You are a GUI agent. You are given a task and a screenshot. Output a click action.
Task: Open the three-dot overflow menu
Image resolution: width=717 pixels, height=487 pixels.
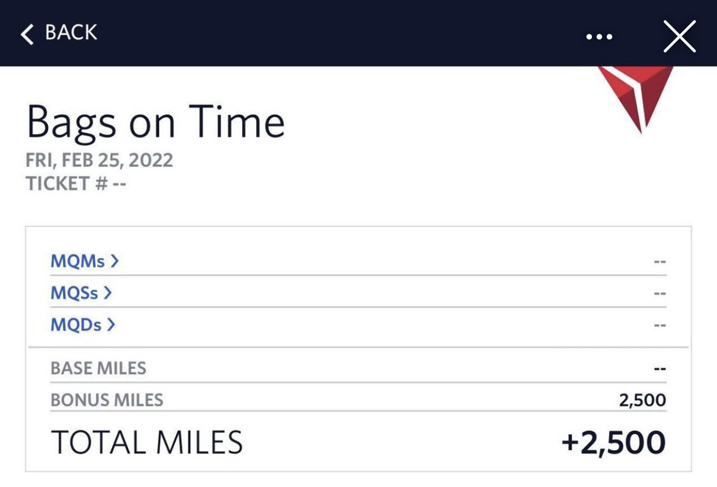598,35
